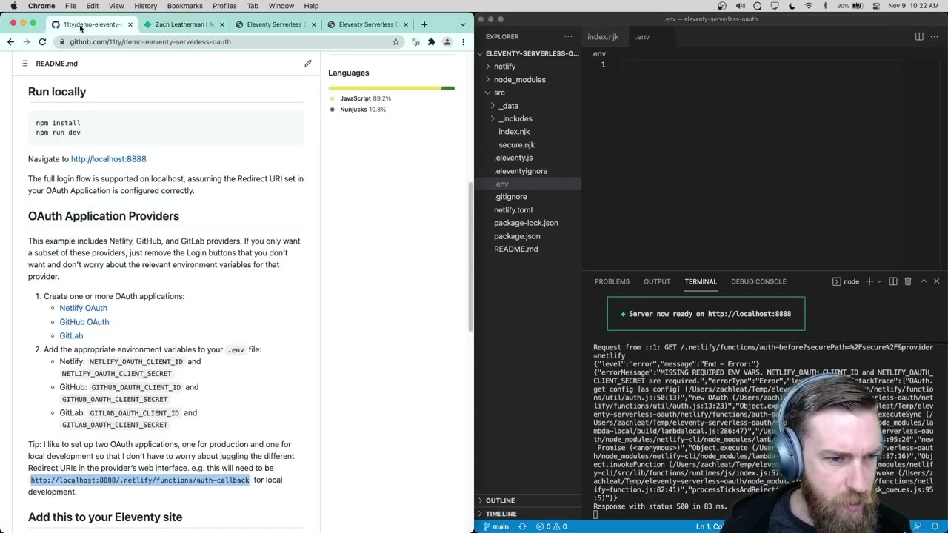Open terminal launch profile dropdown arrow

pyautogui.click(x=879, y=281)
